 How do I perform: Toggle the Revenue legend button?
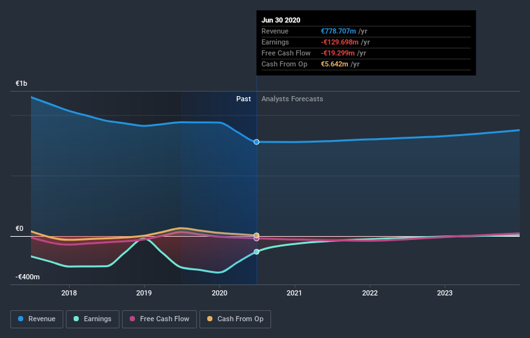37,319
